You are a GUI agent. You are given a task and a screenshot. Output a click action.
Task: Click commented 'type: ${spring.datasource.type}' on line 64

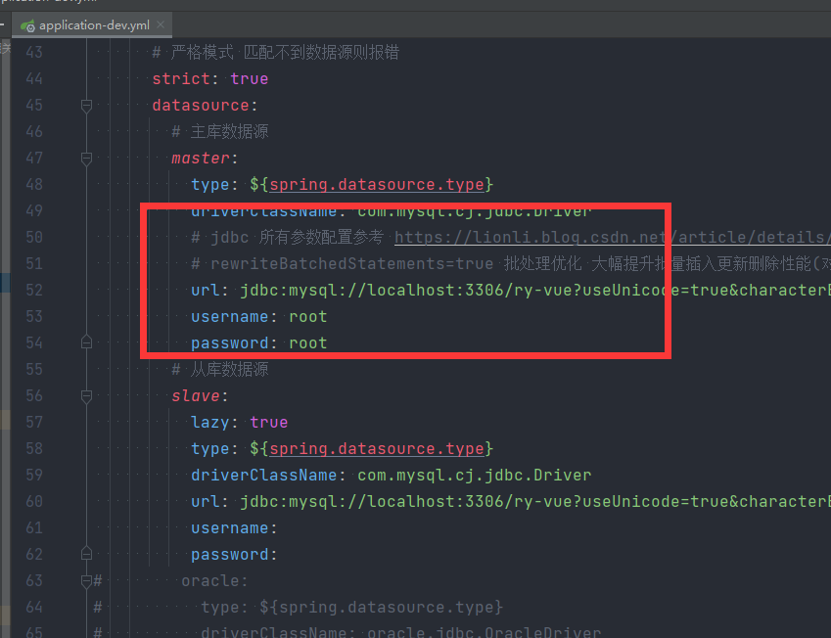point(352,608)
